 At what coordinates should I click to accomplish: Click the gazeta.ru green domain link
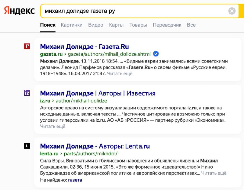[x=51, y=54]
